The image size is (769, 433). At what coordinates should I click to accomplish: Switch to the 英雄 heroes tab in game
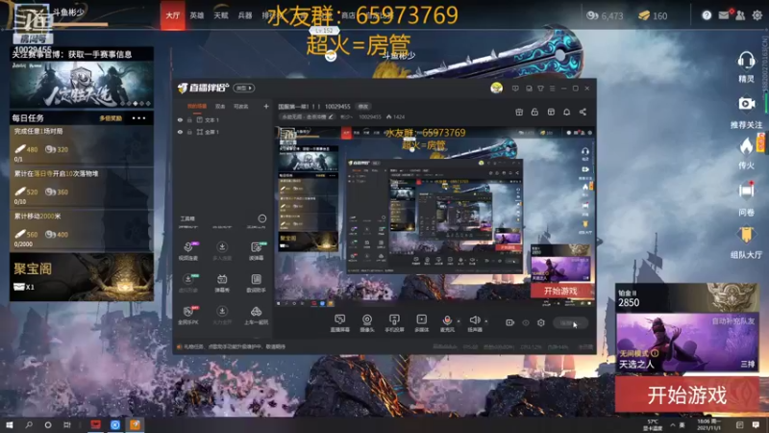(197, 15)
